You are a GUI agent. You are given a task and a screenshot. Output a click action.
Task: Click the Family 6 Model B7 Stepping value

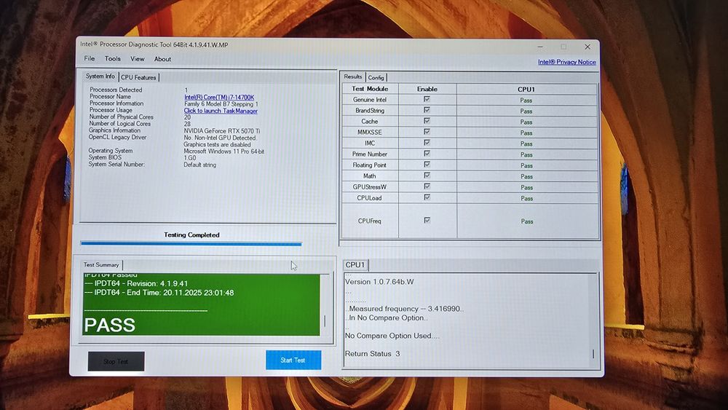point(221,104)
